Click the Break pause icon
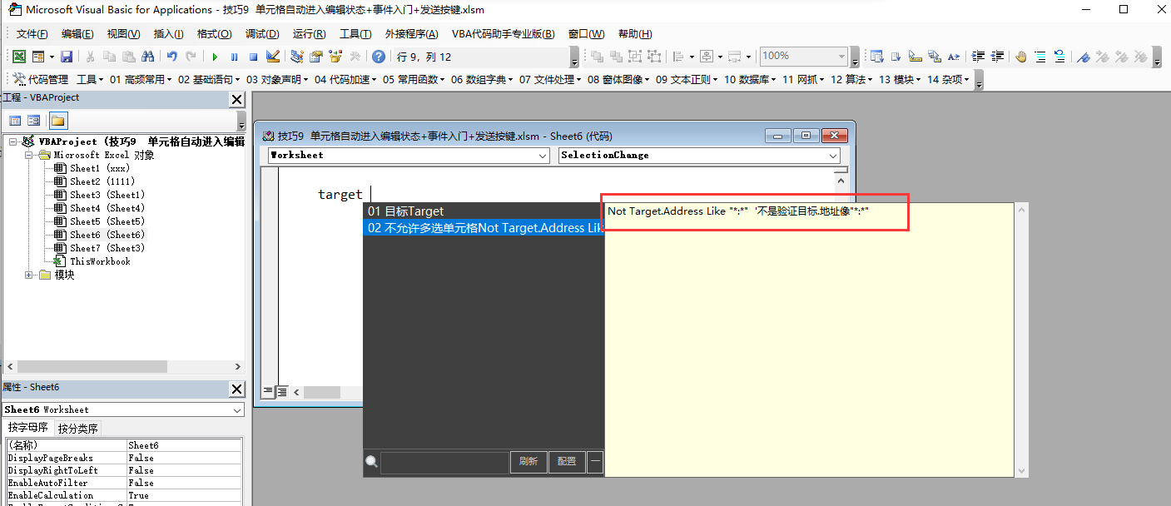This screenshot has height=506, width=1171. coord(234,57)
